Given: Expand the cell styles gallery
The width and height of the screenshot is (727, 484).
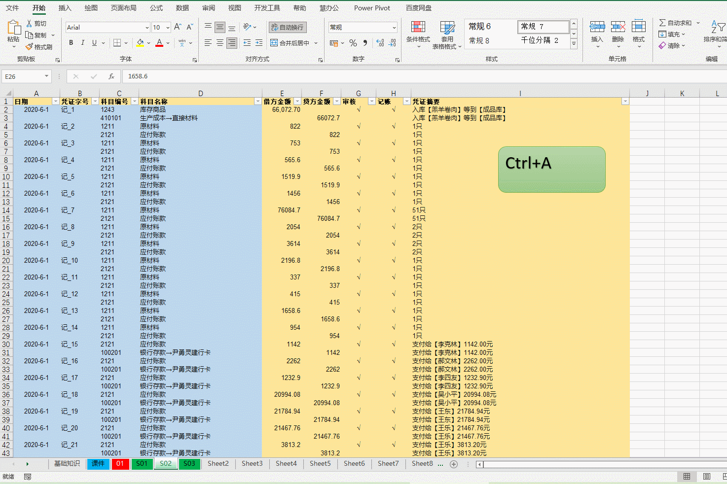Looking at the screenshot, I should (x=574, y=44).
